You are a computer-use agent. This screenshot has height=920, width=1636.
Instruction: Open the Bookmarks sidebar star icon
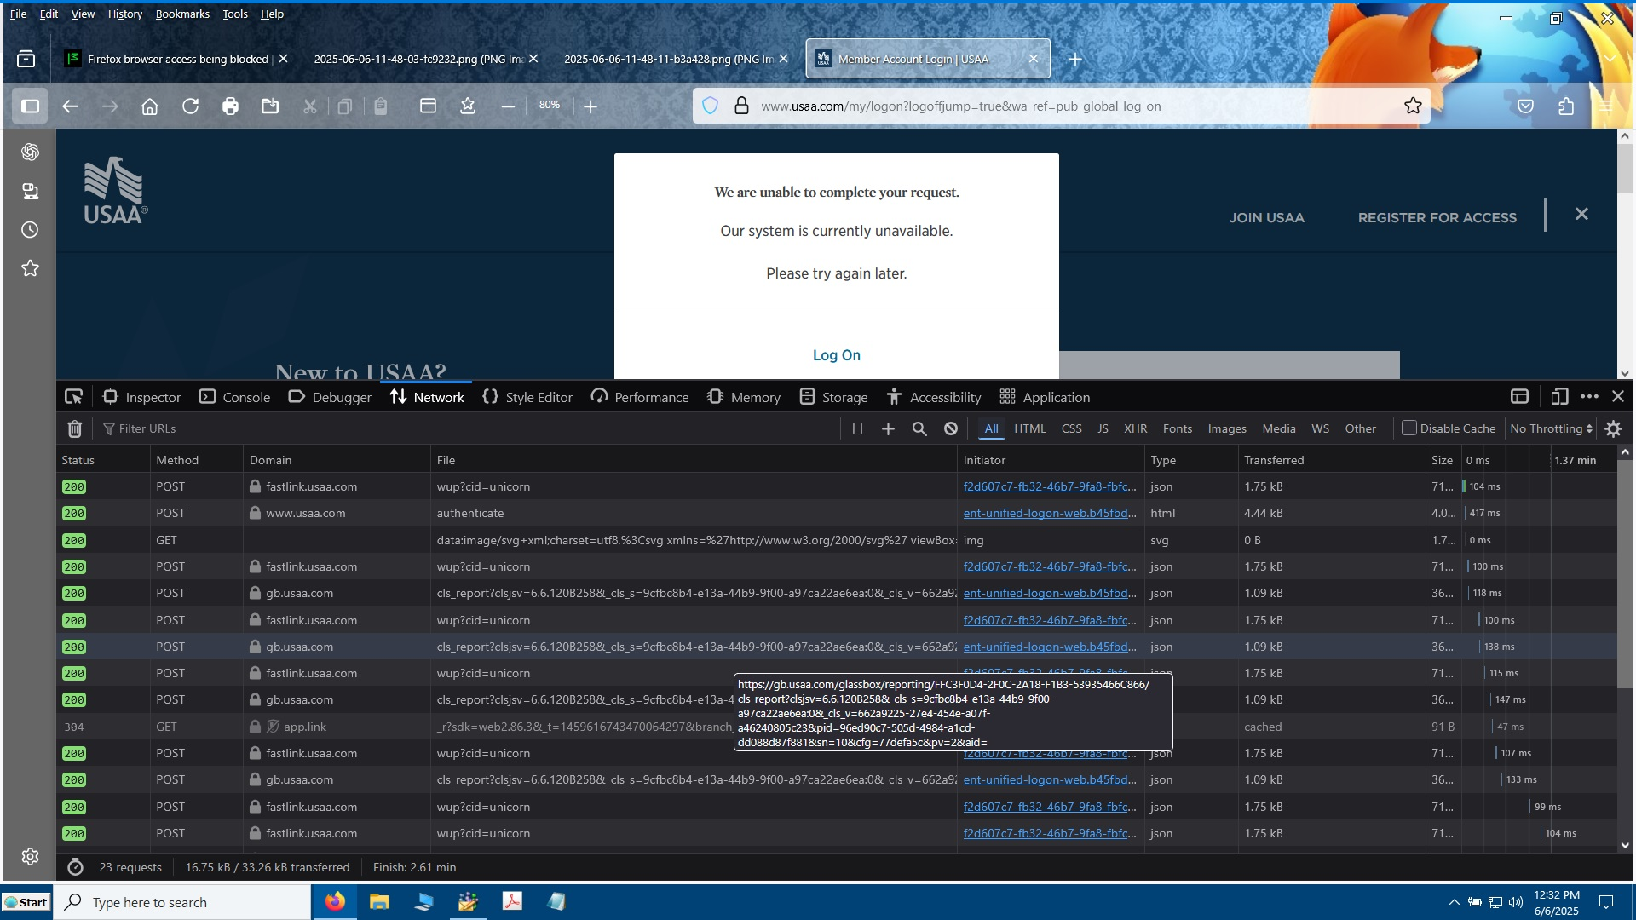(30, 268)
